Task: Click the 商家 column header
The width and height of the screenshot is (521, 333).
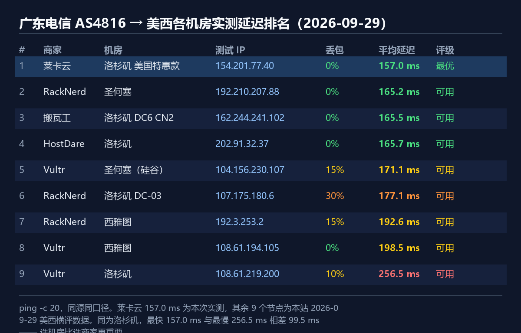Action: coord(53,50)
